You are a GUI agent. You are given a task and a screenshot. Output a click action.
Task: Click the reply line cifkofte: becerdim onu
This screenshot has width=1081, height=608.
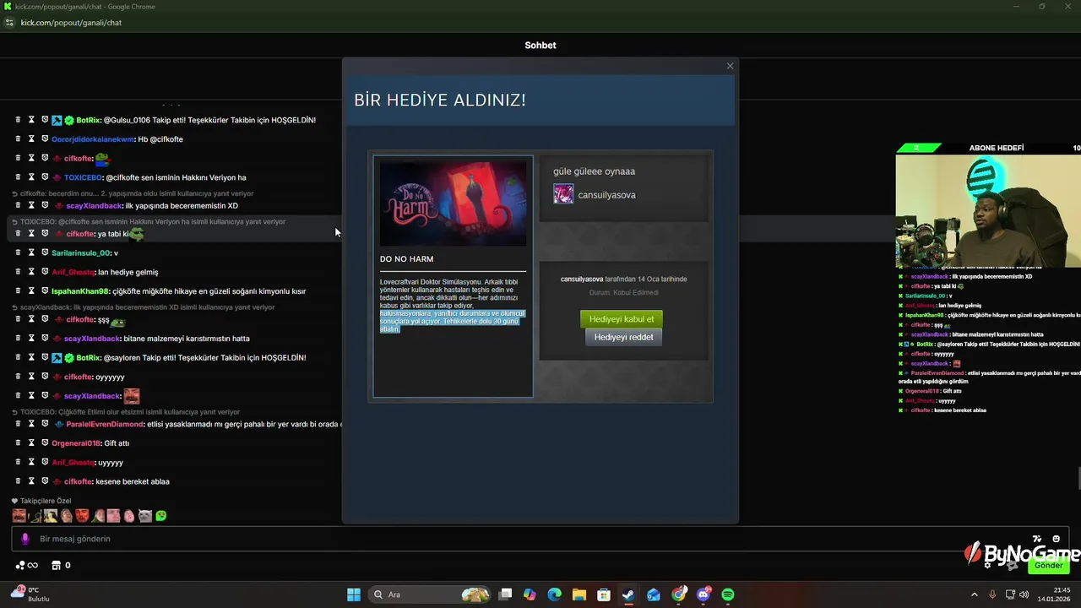pos(133,193)
